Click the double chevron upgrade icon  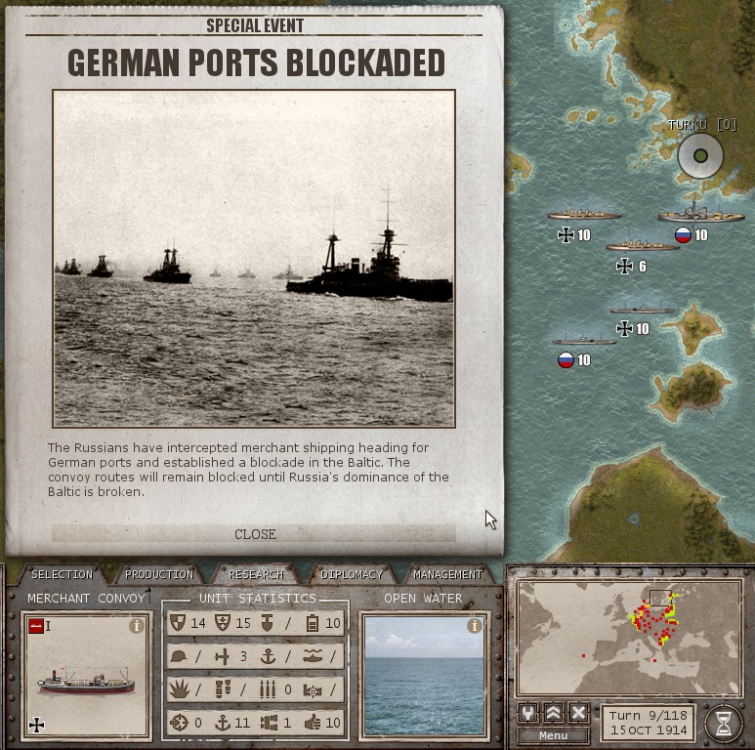click(553, 713)
